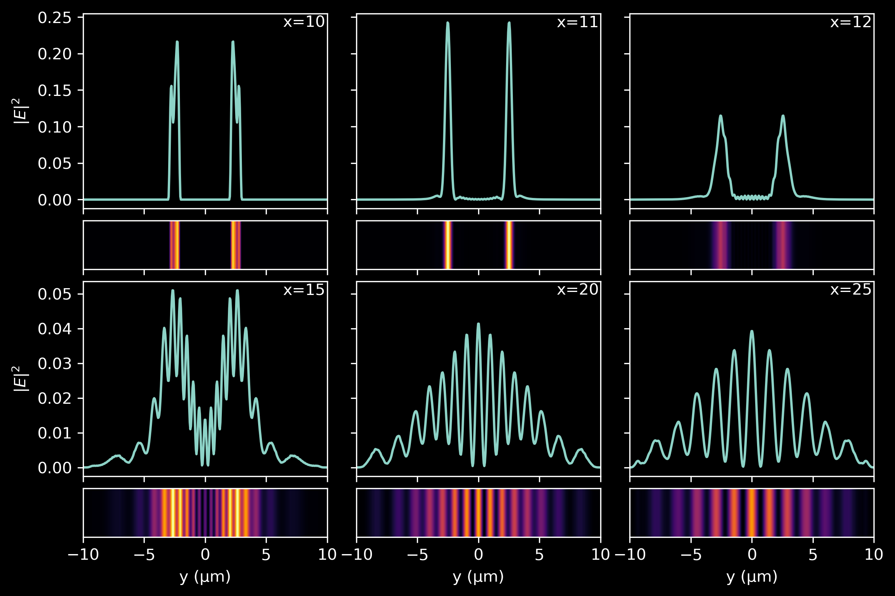
Task: Click the right bright stripe in x=11 heatmap
Action: point(509,245)
